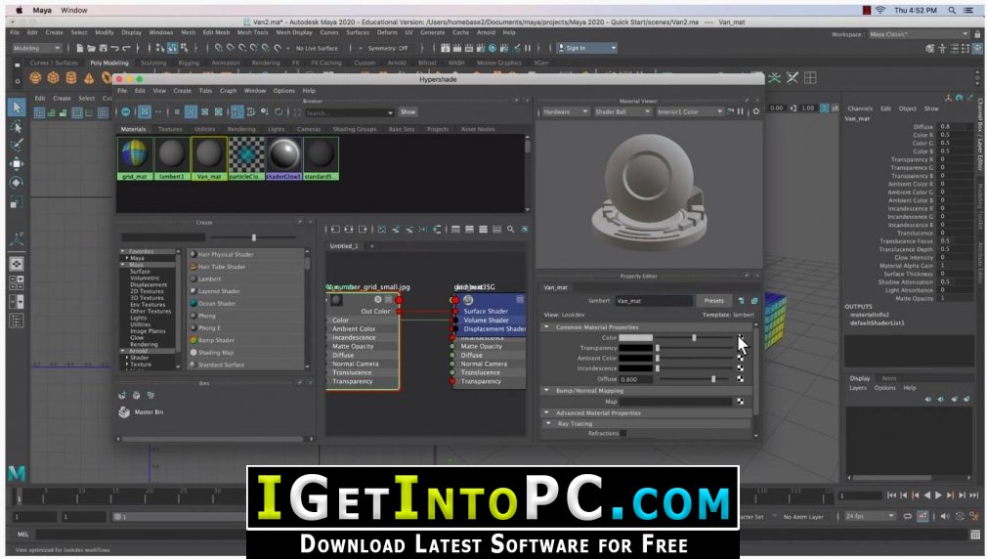
Task: Open the Mesh Tools menu in Maya
Action: [252, 32]
